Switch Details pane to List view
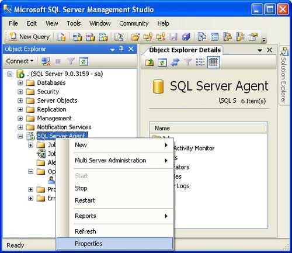This screenshot has width=292, height=253. click(x=200, y=63)
